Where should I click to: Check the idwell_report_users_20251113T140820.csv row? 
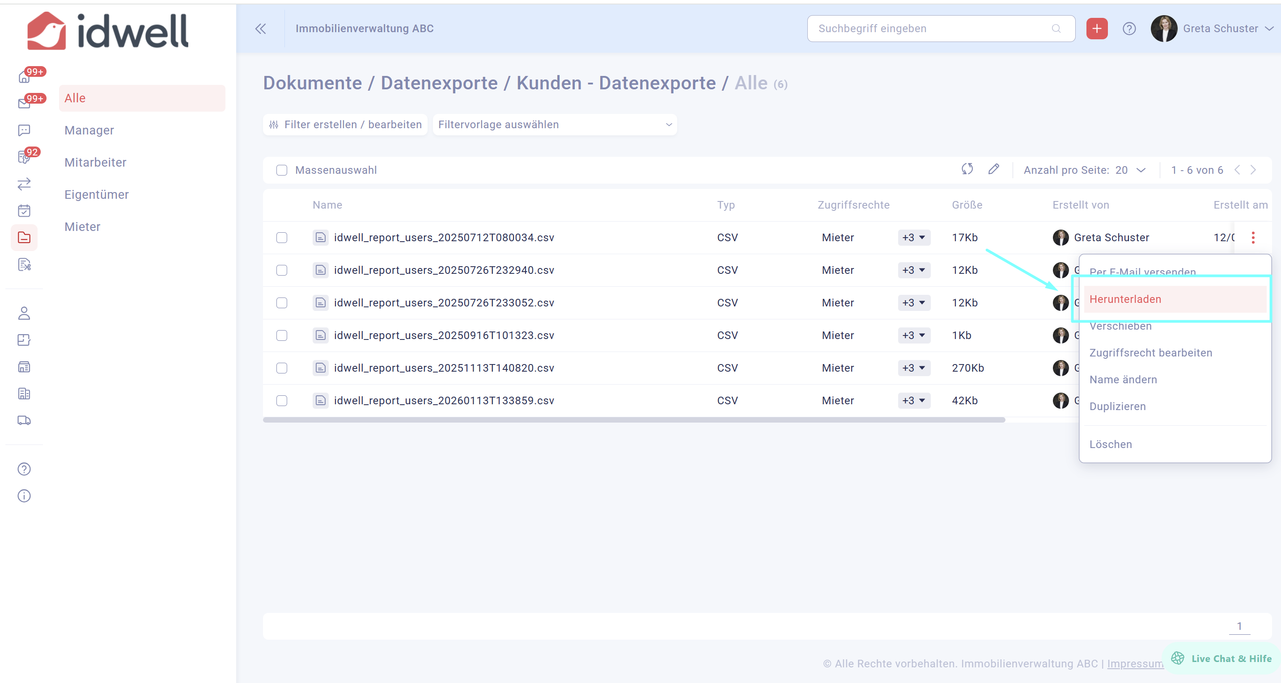[x=282, y=368]
